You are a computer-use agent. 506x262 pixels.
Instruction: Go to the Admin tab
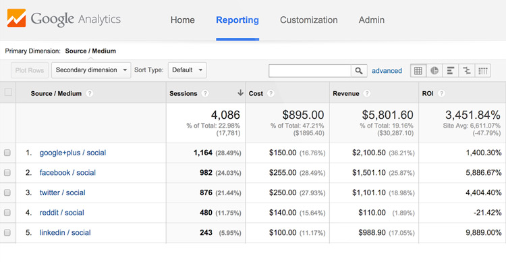(372, 20)
